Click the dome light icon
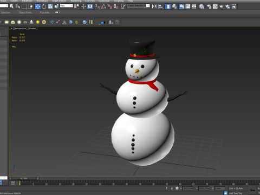This screenshot has width=260, height=195. pyautogui.click(x=13, y=22)
